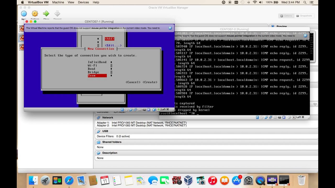Viewport: 335px width, 188px height.
Task: Switch to Details view in VirtualBox Manager
Action: [286, 16]
